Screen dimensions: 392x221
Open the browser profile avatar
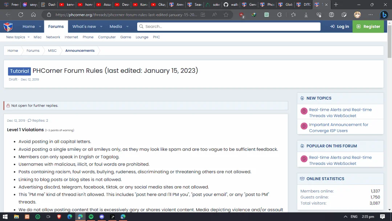coord(357,15)
